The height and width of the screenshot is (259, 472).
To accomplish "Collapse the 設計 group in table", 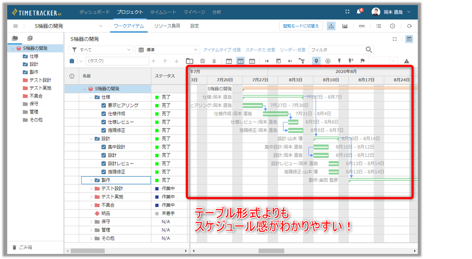I will pos(91,139).
